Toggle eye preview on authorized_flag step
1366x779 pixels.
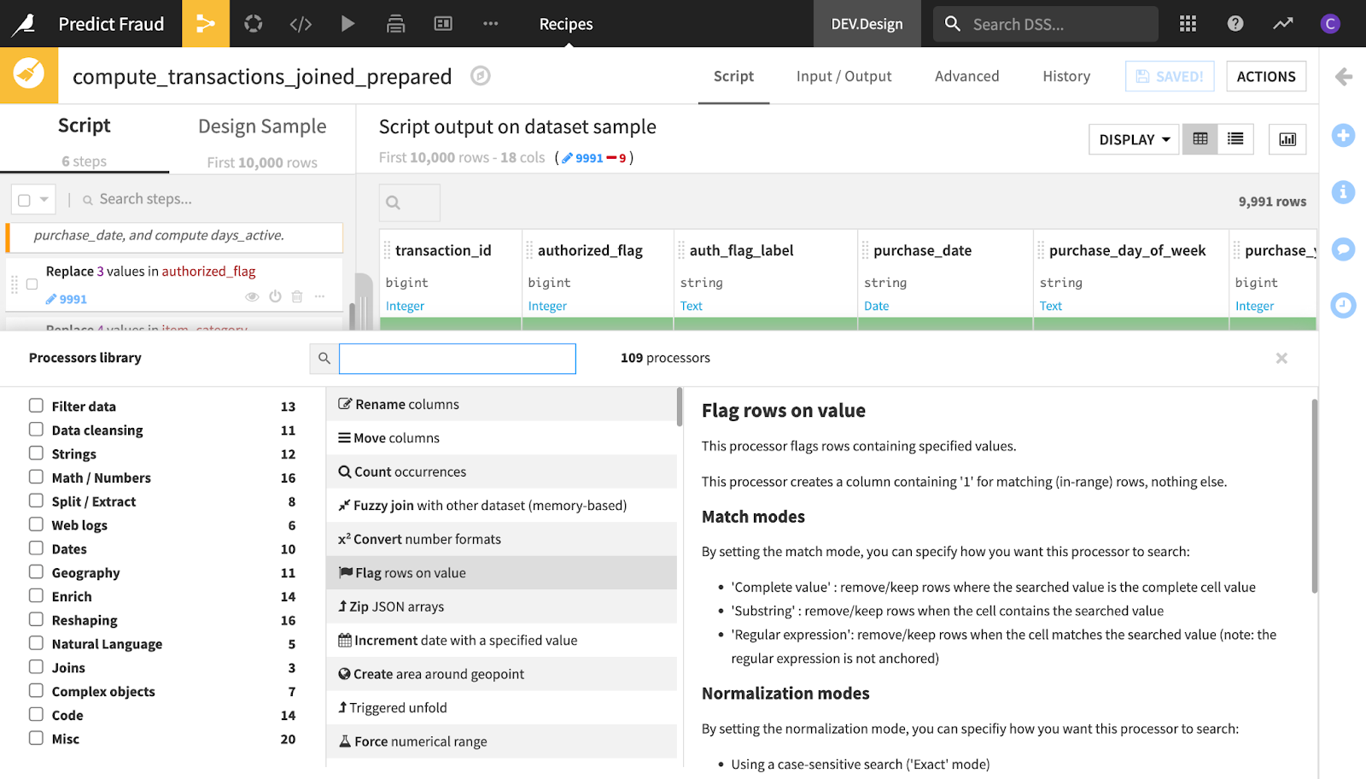252,297
